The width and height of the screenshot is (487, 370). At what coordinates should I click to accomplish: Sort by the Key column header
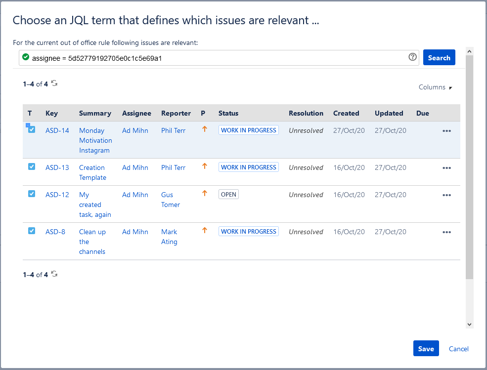[51, 113]
